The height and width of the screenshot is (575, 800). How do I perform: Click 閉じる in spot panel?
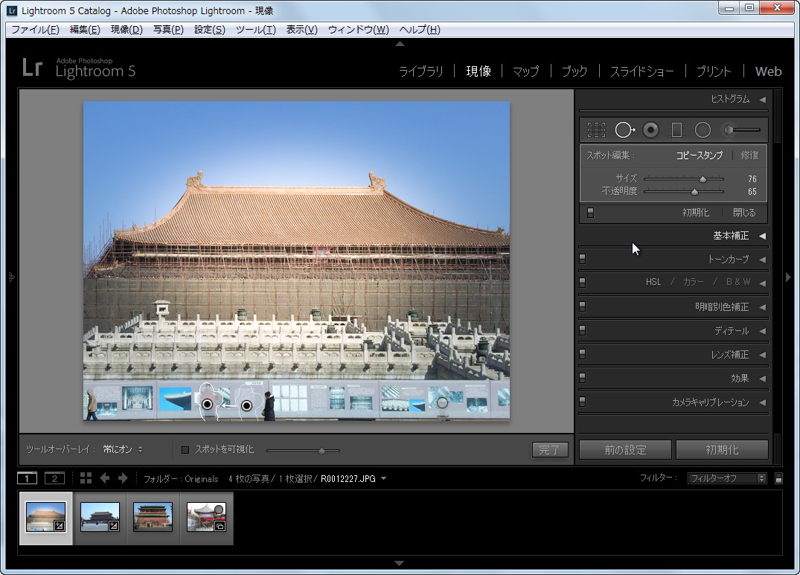[744, 213]
